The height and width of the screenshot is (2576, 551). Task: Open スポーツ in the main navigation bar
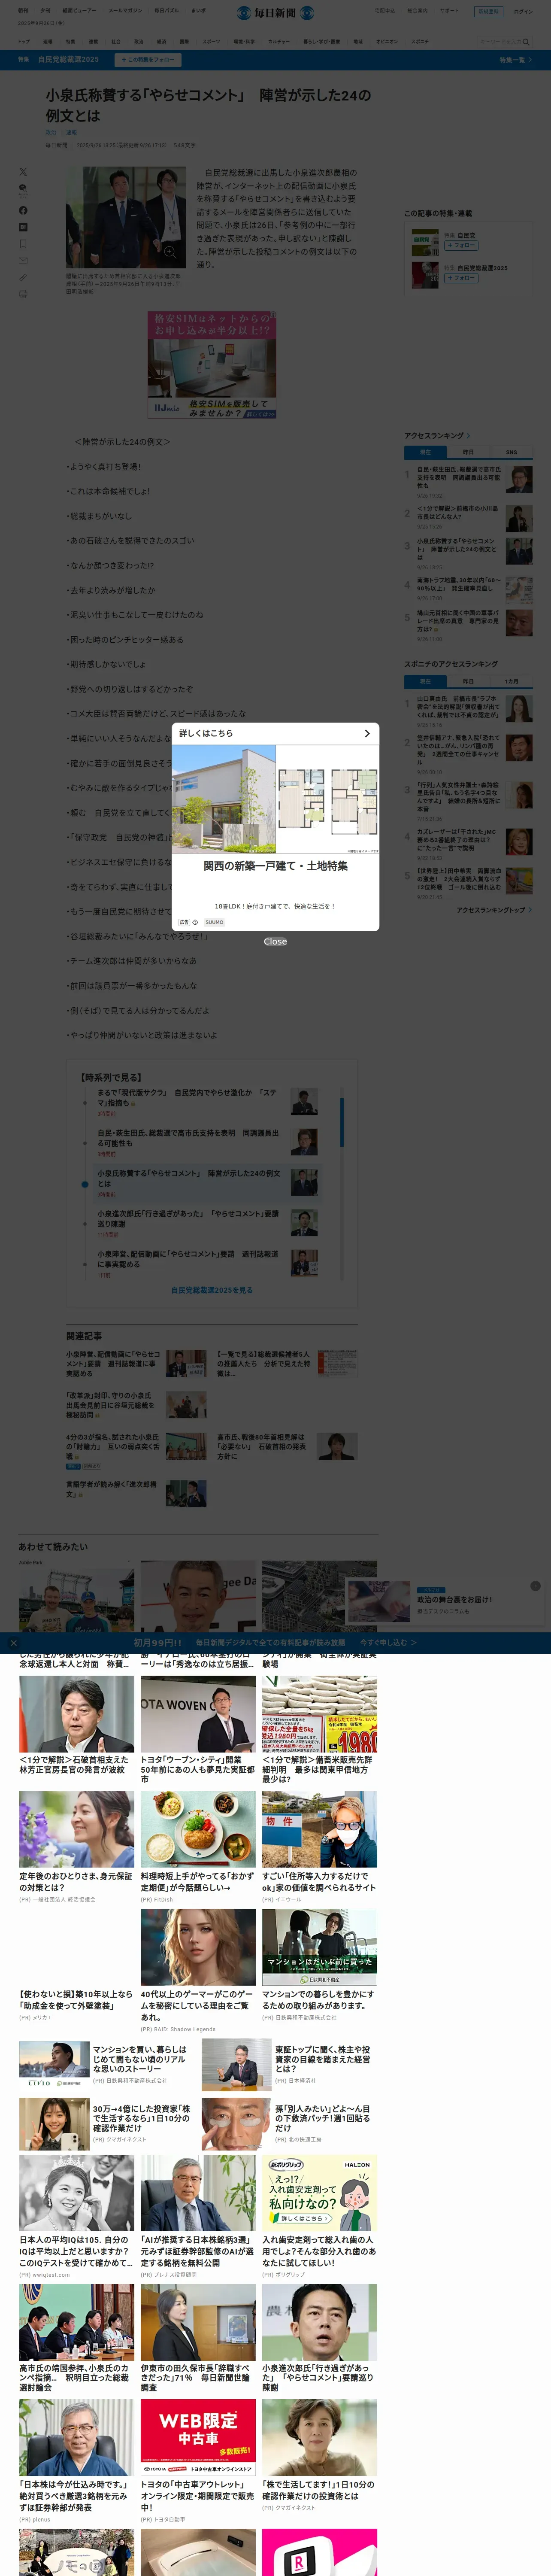(x=211, y=42)
